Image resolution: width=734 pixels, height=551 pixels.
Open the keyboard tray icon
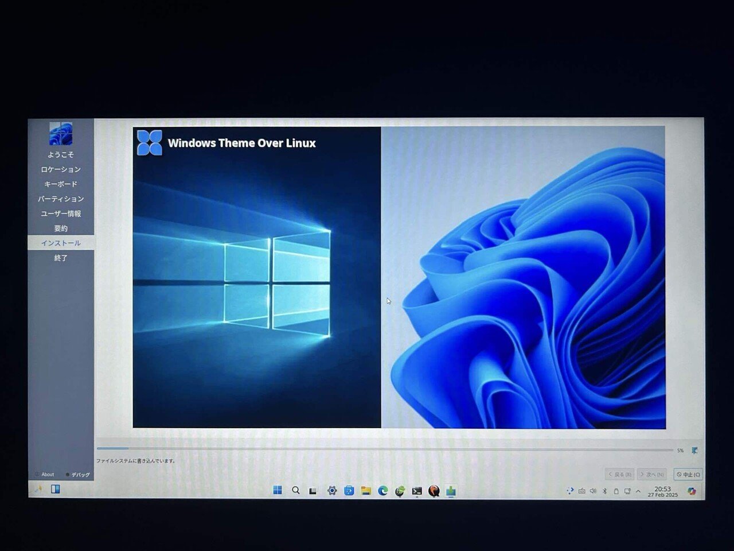[x=581, y=491]
